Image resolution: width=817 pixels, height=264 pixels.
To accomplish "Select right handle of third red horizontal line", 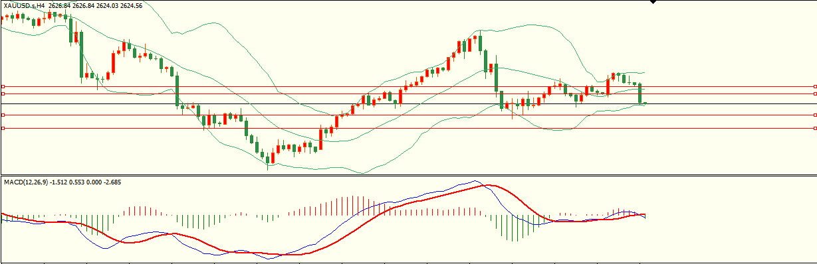I will coord(814,115).
